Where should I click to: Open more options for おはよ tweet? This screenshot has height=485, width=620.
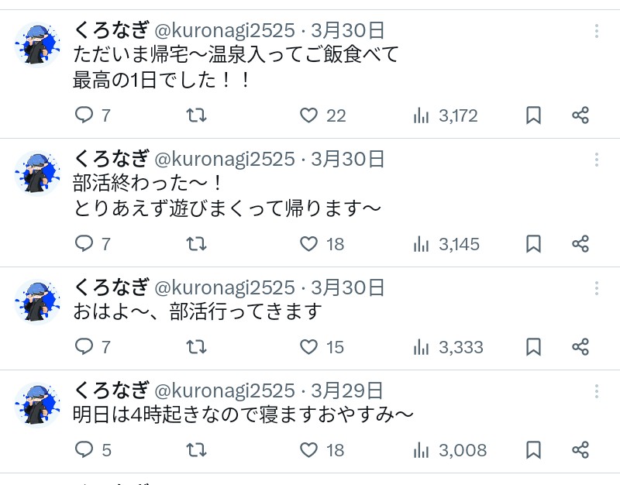(x=597, y=288)
